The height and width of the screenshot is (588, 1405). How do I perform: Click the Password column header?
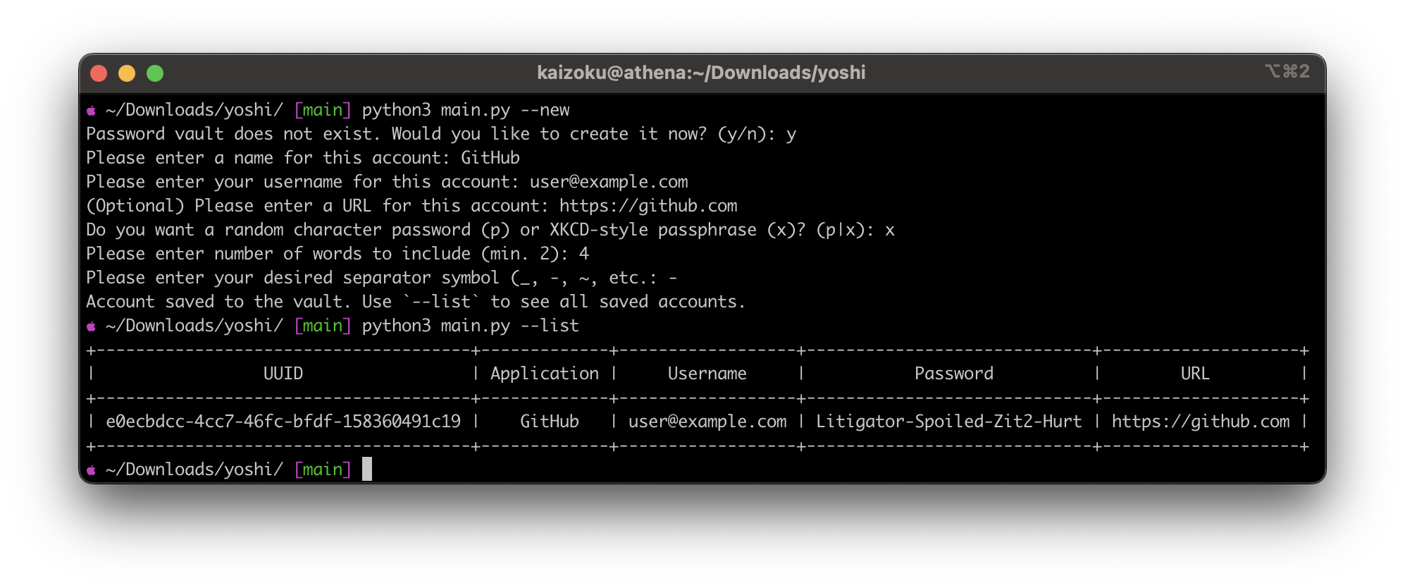click(954, 374)
